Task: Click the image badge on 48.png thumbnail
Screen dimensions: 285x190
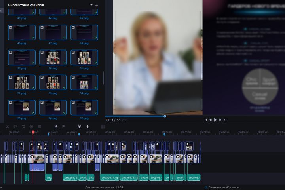Action: 74,27
